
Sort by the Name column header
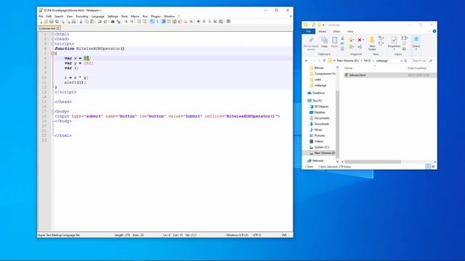[x=349, y=68]
